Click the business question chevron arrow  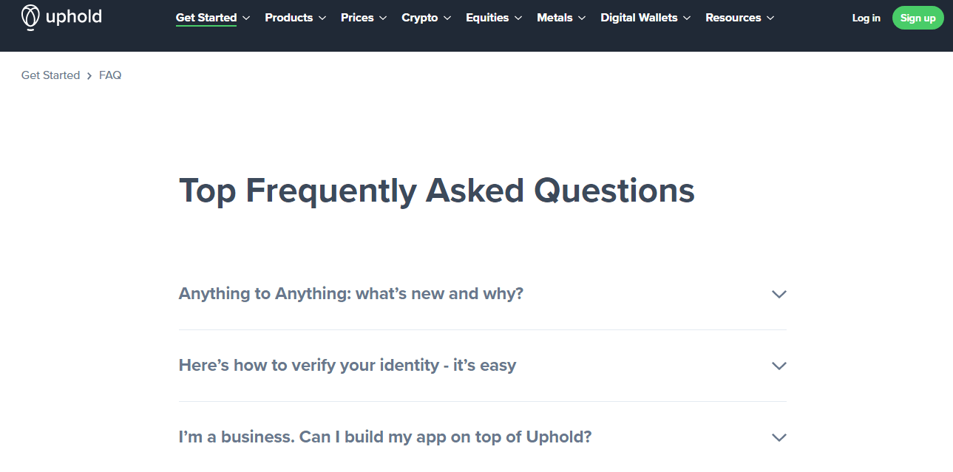pos(779,437)
